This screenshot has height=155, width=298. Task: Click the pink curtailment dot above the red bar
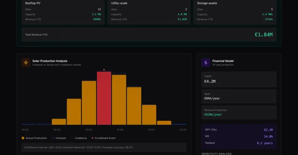tap(104, 70)
